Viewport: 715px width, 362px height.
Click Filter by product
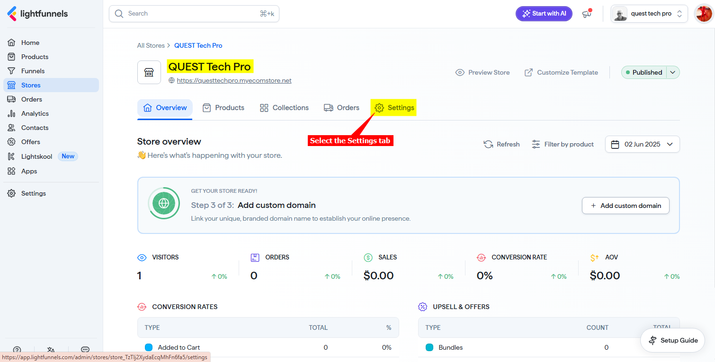(563, 144)
